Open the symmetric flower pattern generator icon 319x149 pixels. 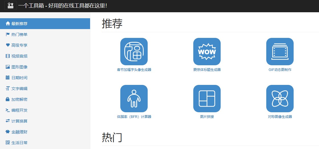[x=280, y=99]
